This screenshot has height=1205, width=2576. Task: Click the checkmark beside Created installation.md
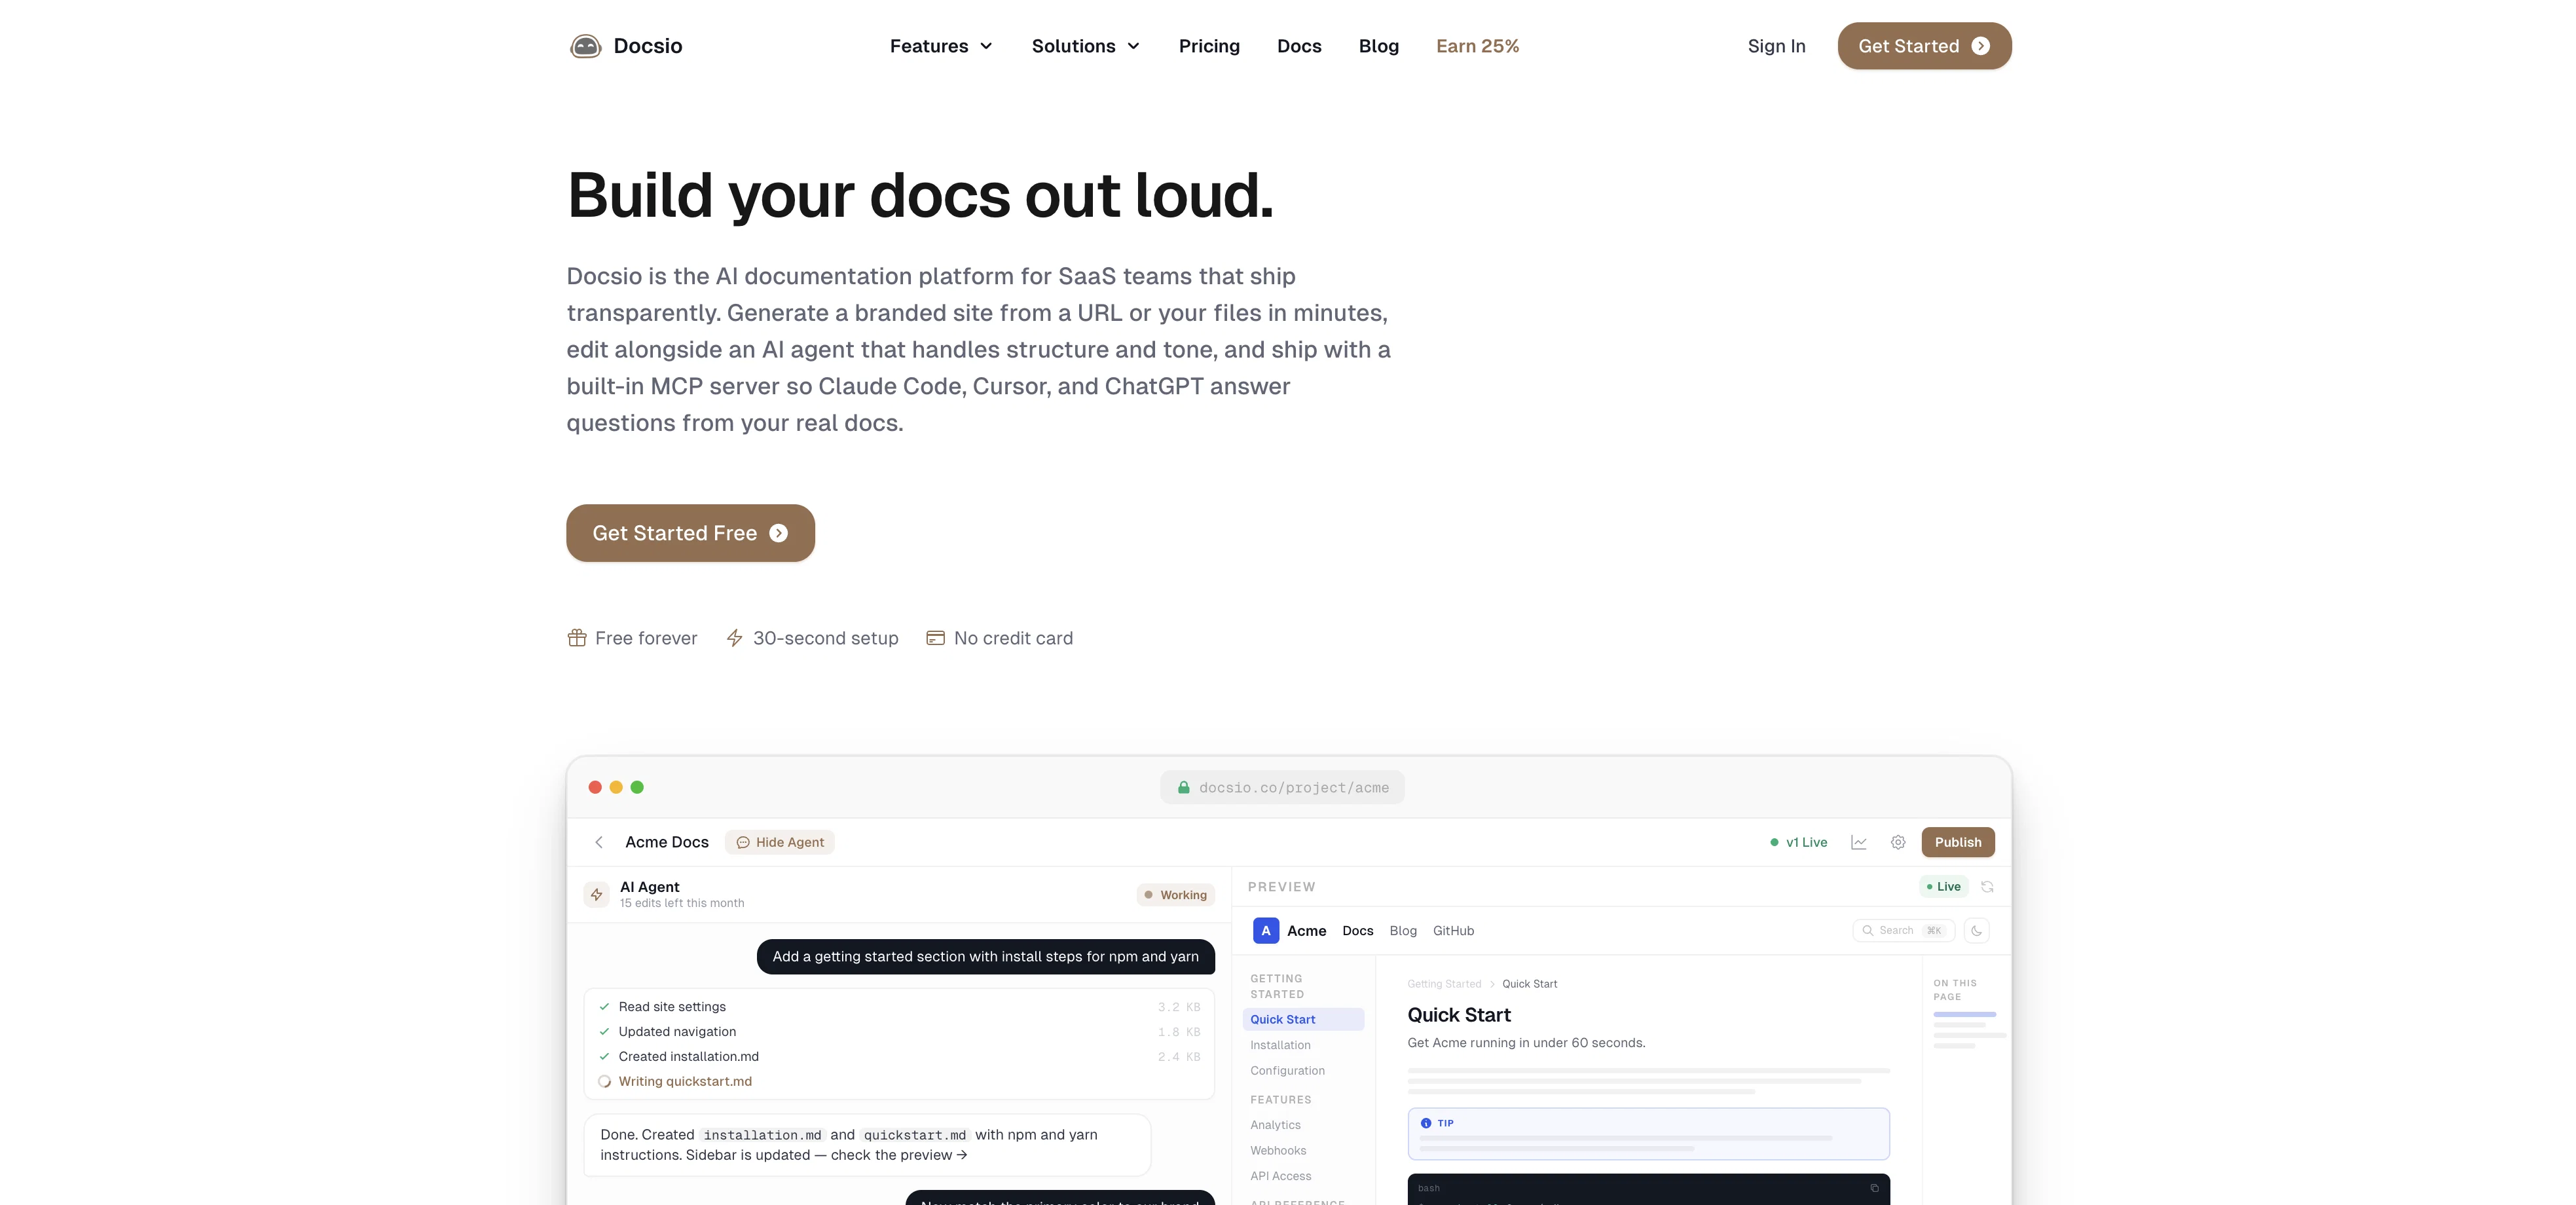[x=604, y=1057]
